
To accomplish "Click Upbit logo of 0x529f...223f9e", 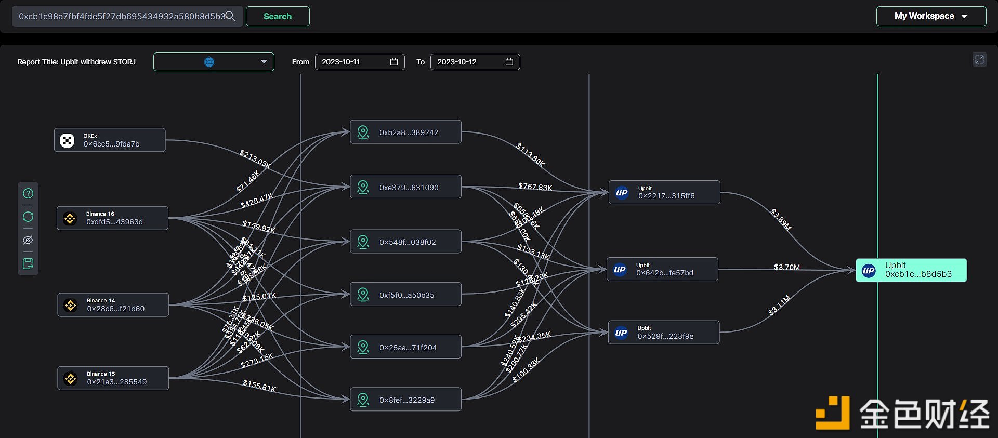I will [621, 333].
